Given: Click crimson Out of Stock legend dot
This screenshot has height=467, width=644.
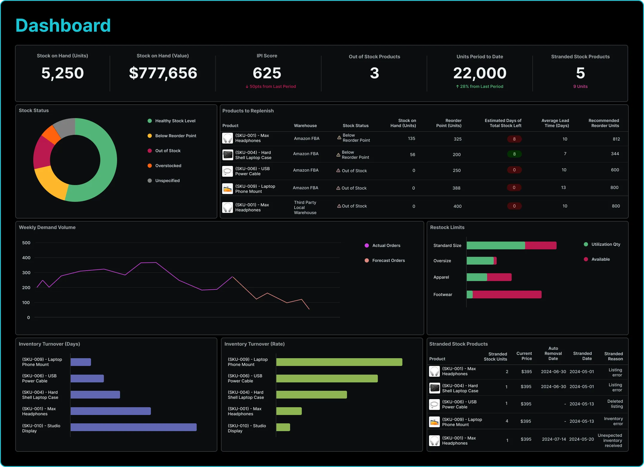Looking at the screenshot, I should [150, 151].
